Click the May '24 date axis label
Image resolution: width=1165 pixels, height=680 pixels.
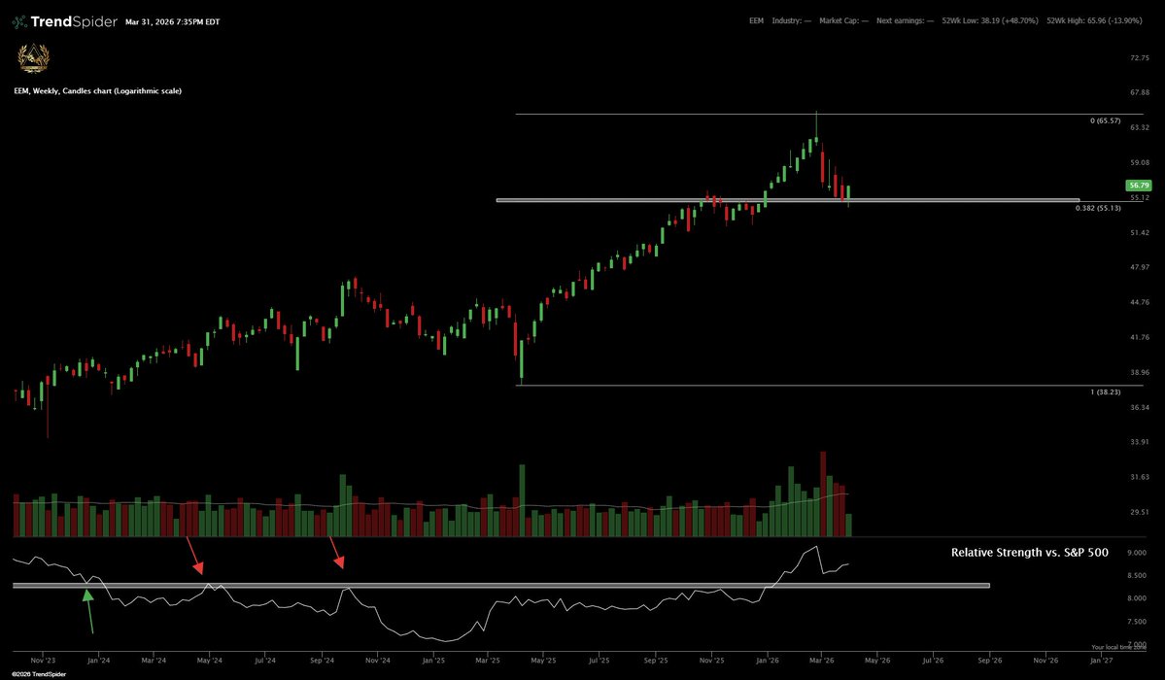[210, 660]
